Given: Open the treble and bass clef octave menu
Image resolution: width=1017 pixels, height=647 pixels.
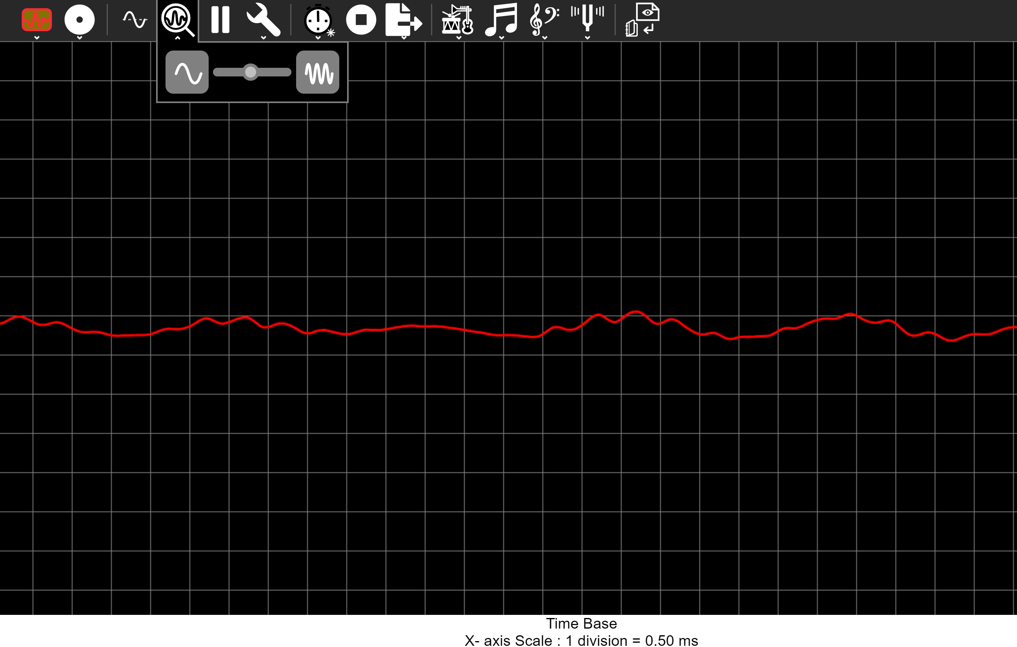Looking at the screenshot, I should click(x=544, y=20).
